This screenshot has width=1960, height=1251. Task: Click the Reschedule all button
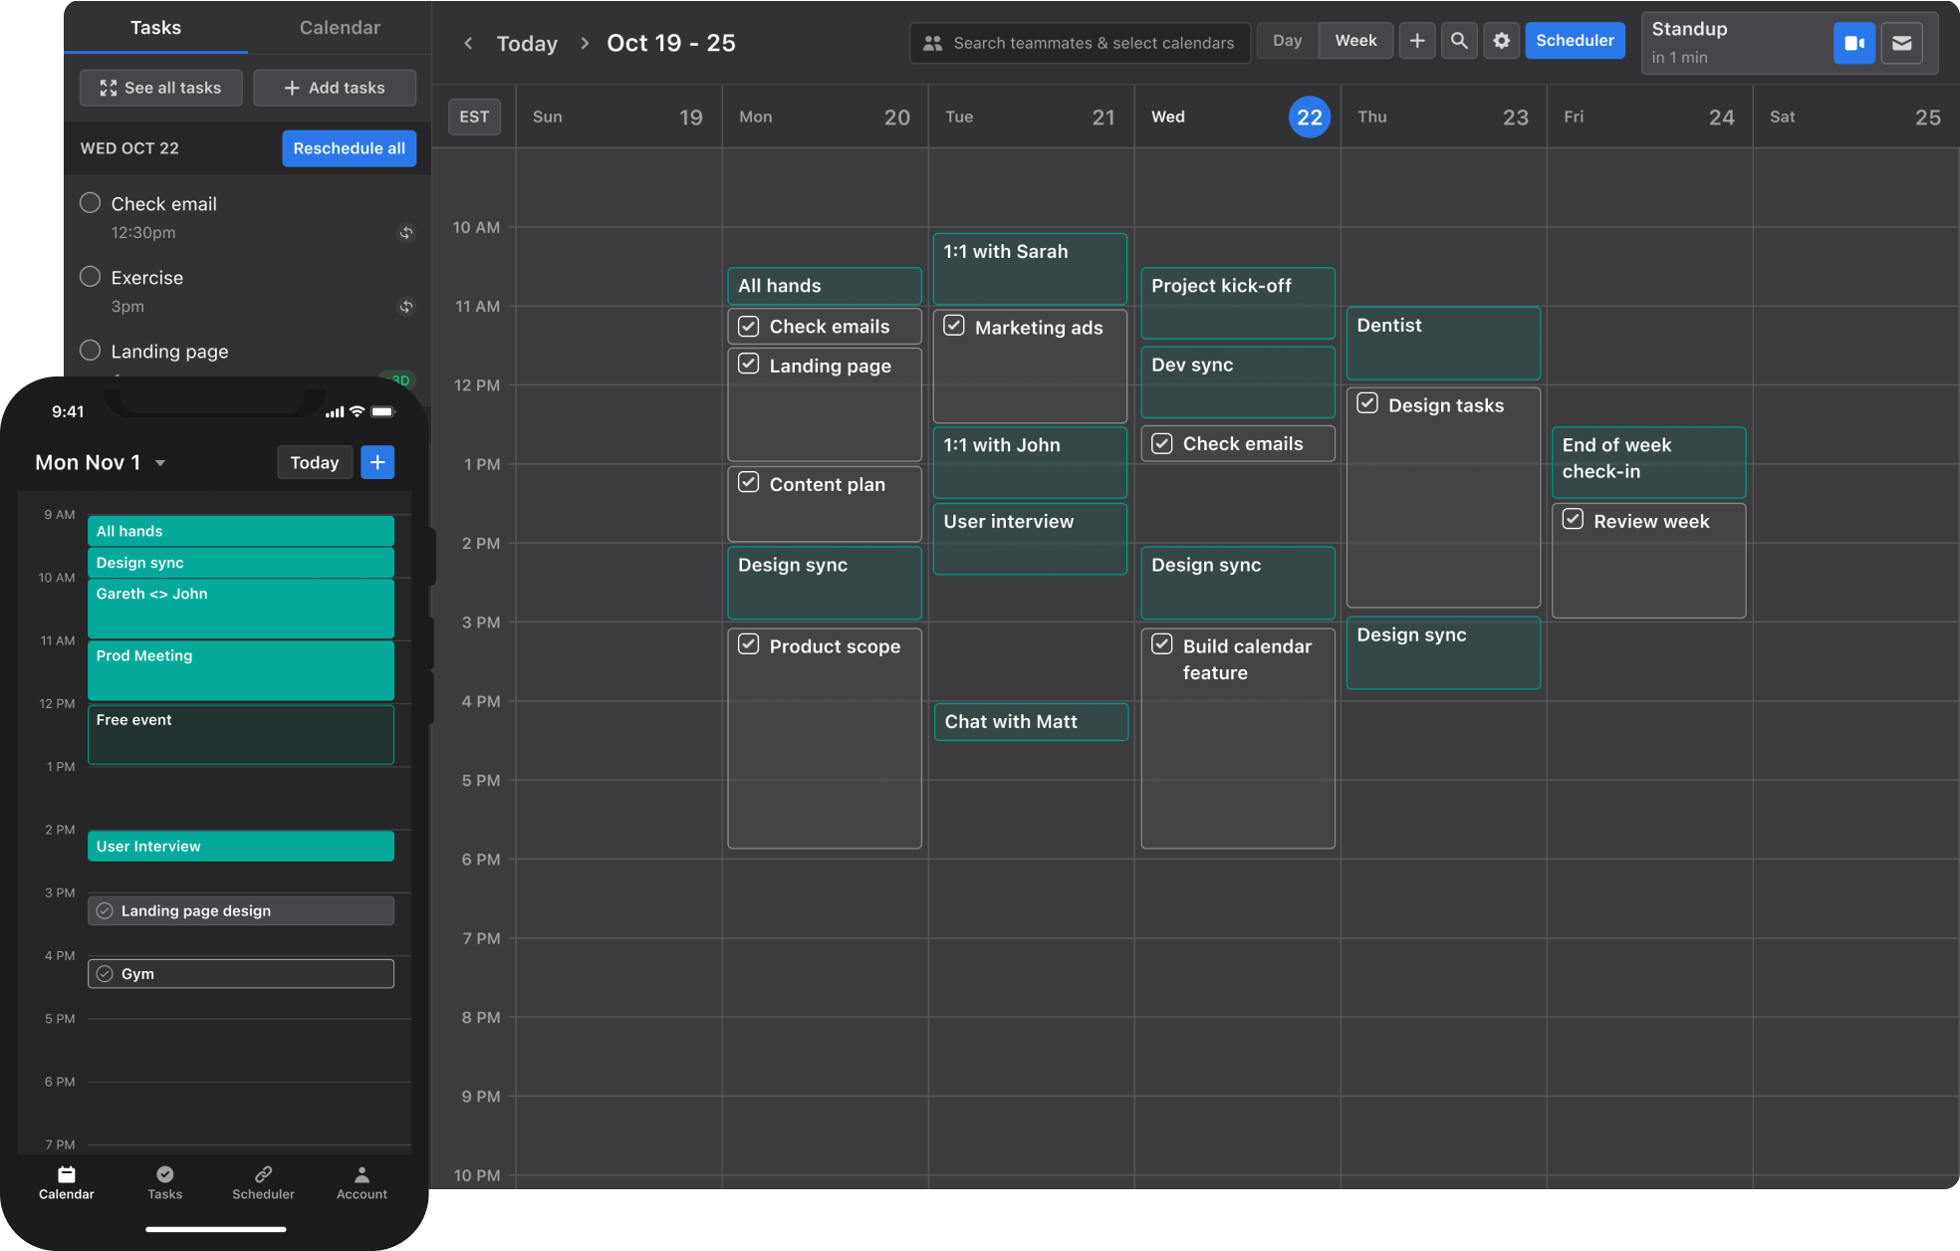click(349, 148)
